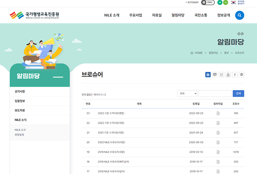Click the blue search magnifier icon

(240, 15)
